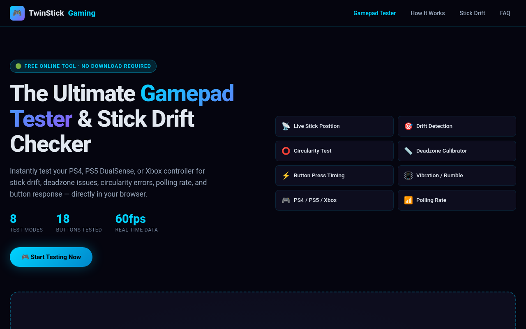The width and height of the screenshot is (526, 329).
Task: Open the Stick Drift nav link
Action: (x=472, y=13)
